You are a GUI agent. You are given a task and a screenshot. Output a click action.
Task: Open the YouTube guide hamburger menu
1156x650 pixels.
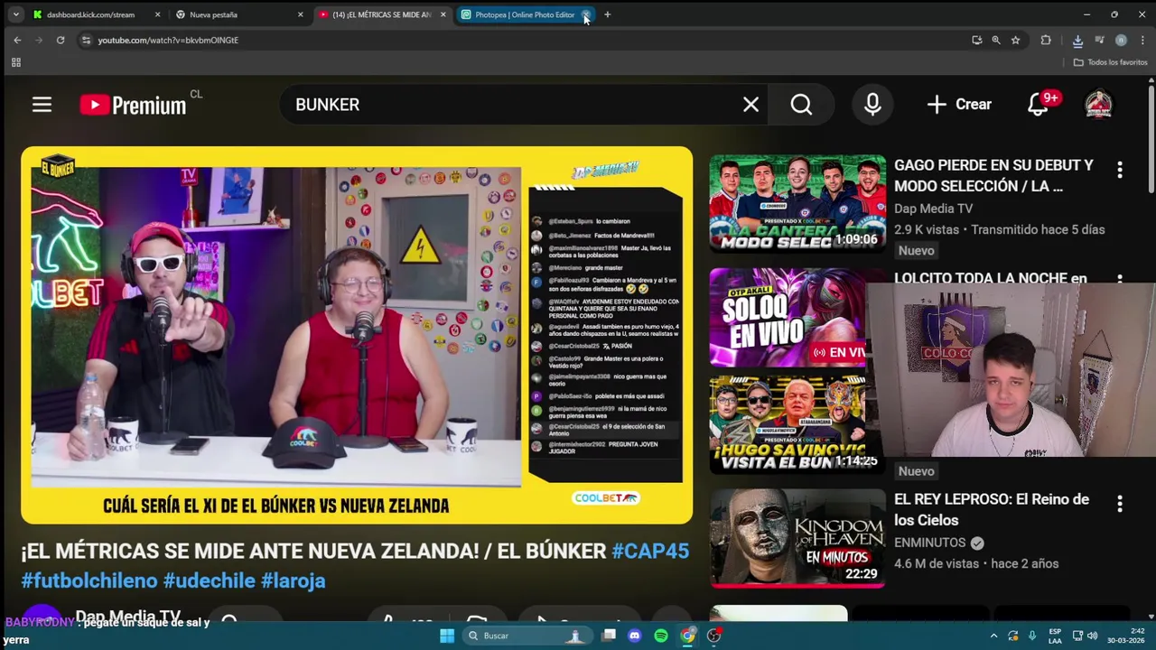pos(42,105)
